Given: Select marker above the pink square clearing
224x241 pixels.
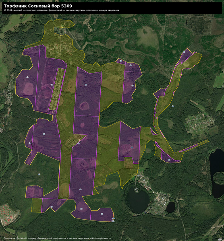Looking at the screenshot, I should [27, 77].
